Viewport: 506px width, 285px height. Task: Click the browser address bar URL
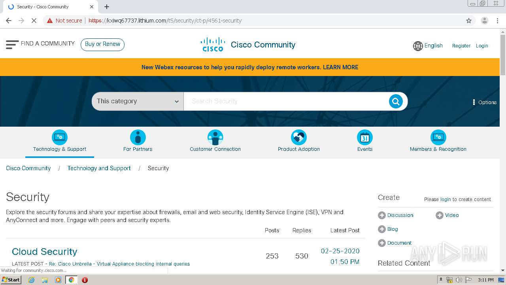click(165, 21)
